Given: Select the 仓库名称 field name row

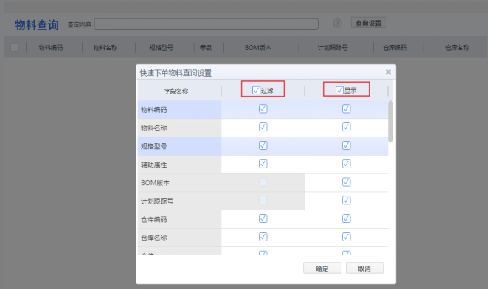Looking at the screenshot, I should click(x=180, y=238).
